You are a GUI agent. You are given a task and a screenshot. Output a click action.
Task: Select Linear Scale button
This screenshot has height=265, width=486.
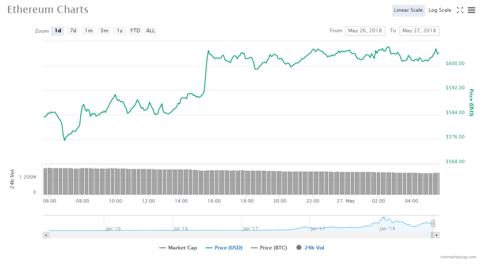coord(408,10)
